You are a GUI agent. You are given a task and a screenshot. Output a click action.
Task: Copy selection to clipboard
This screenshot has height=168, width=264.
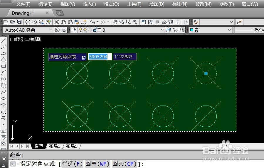pos(63,22)
